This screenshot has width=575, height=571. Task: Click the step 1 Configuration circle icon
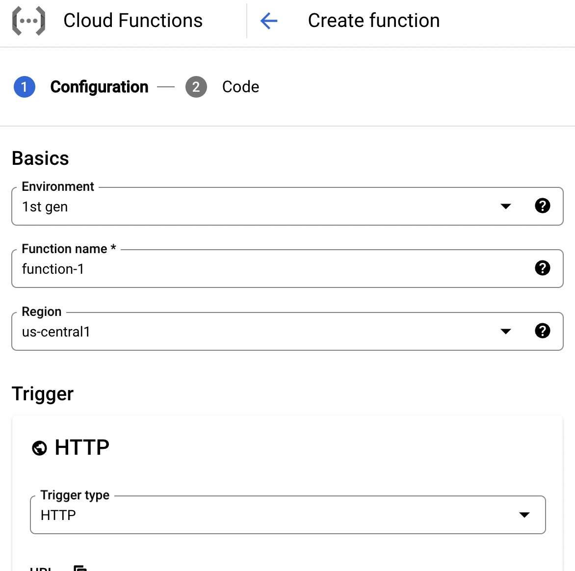pos(25,87)
